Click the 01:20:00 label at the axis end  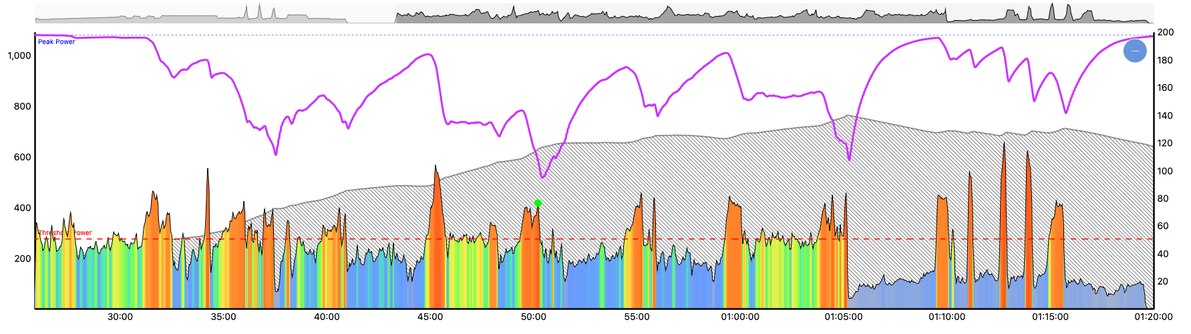1154,317
